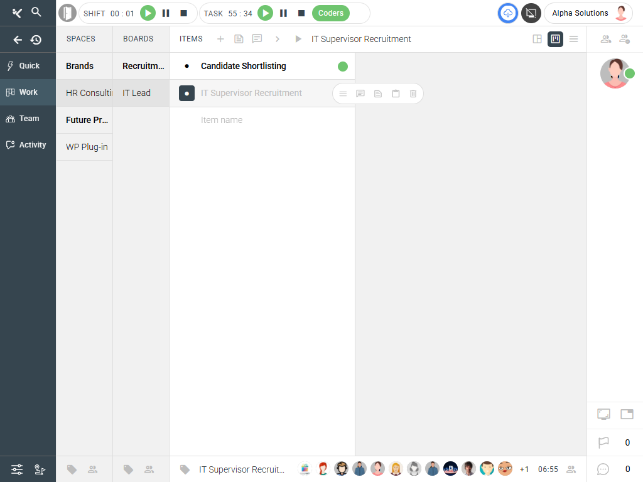Open the flag counter icon
The width and height of the screenshot is (643, 482).
(x=603, y=442)
